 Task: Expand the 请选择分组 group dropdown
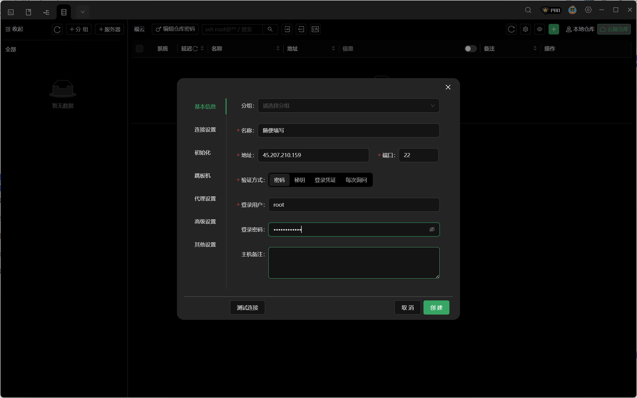[x=348, y=106]
